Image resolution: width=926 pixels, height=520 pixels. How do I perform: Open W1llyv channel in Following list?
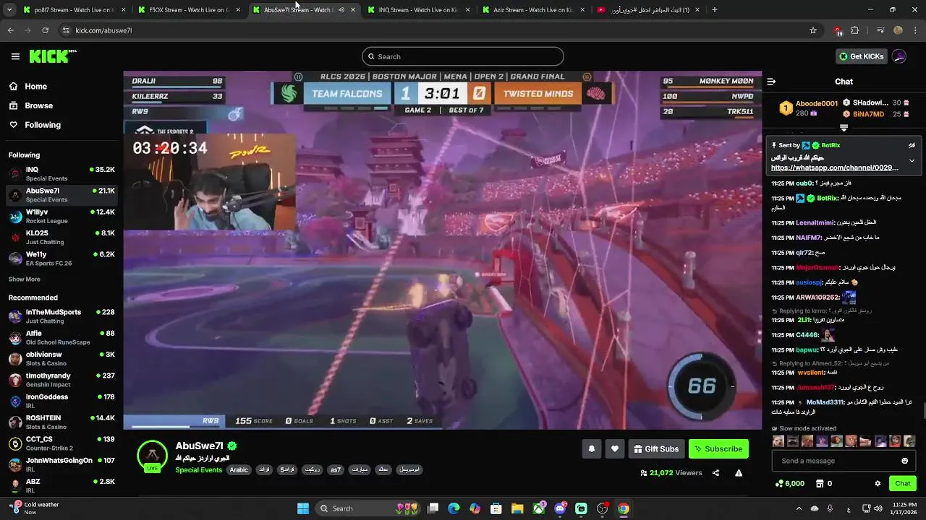tap(61, 216)
